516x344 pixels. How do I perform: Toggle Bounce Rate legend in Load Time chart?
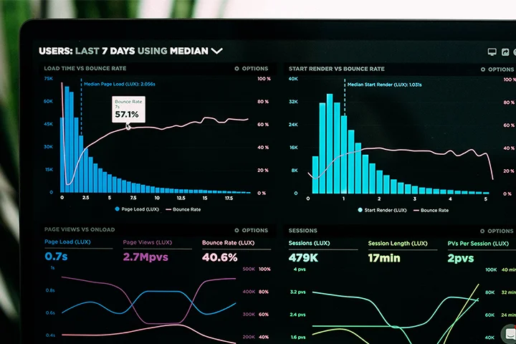click(183, 209)
